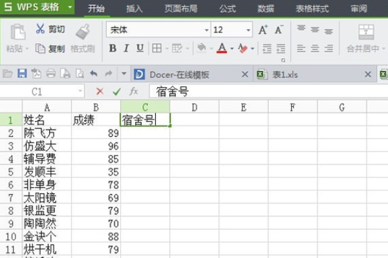Decrease font size with smaller A icon

coord(279,30)
